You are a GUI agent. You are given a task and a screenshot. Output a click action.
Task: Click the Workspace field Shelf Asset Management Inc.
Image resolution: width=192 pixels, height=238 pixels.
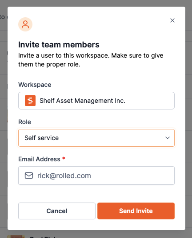pos(96,101)
